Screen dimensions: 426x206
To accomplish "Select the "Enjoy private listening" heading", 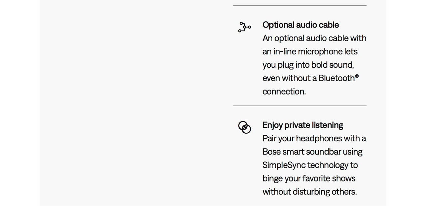I will coord(303,125).
